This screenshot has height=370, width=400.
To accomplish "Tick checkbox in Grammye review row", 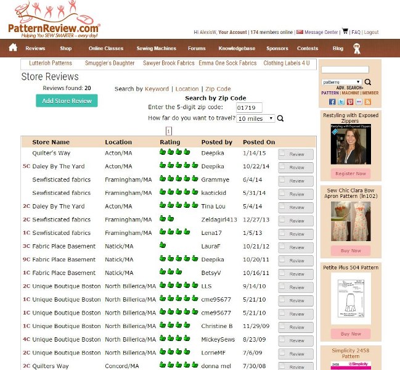I will pos(282,180).
